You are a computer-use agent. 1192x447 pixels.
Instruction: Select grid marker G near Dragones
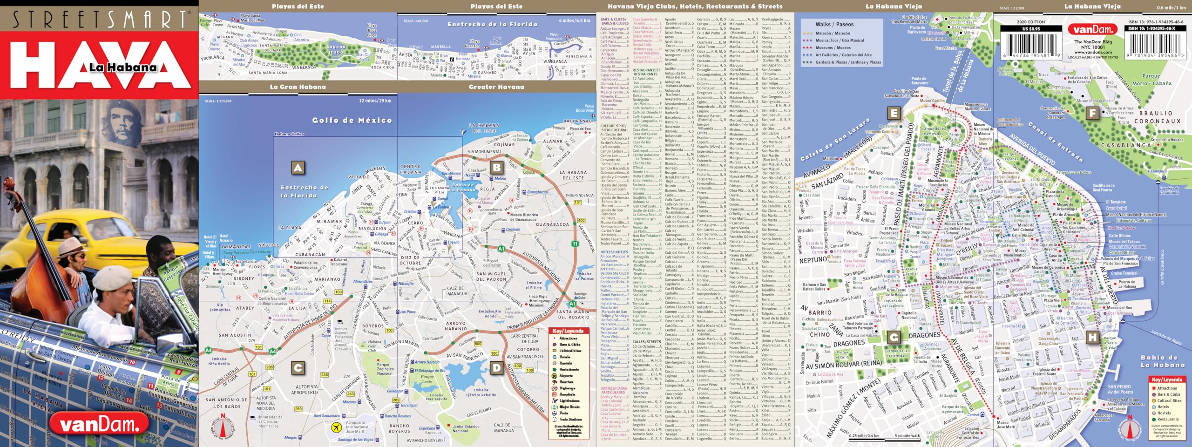pos(894,337)
